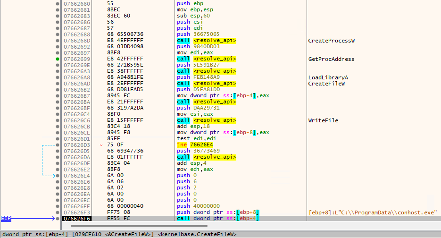This screenshot has height=238, width=441.
Task: Select call resolve_api at address 0766268D
Action: click(206, 41)
